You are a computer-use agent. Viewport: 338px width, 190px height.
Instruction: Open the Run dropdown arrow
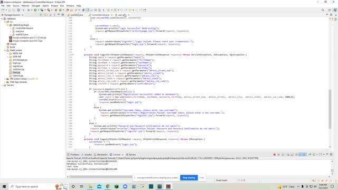click(x=38, y=10)
